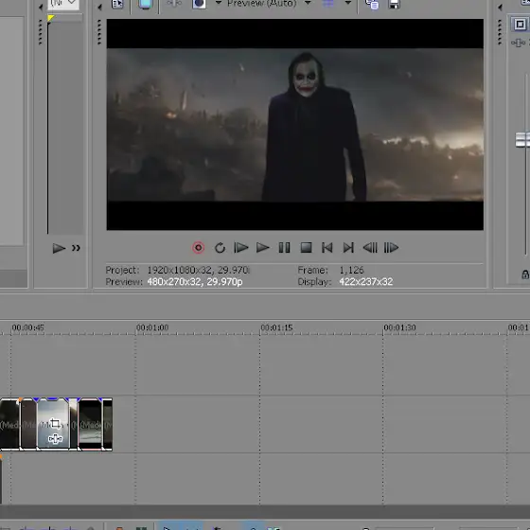
Task: Go to end of the project
Action: tap(348, 248)
